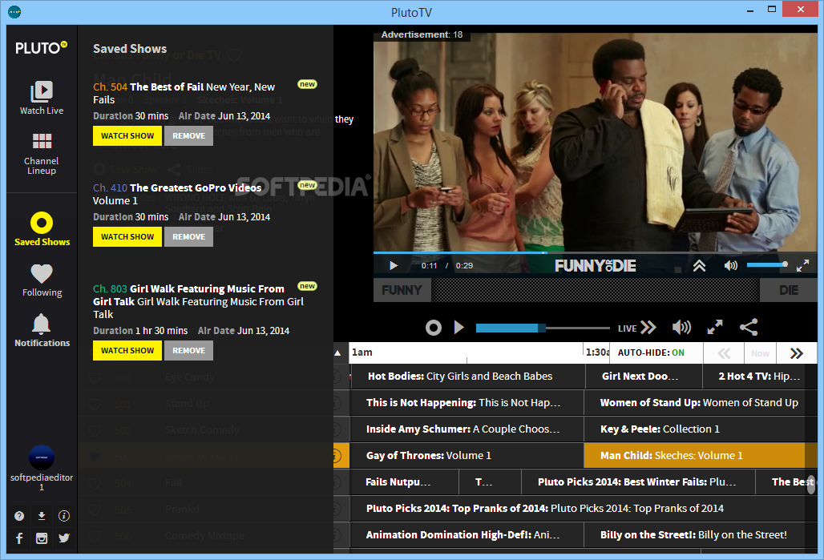Click the 1am timeline marker
824x560 pixels.
tap(362, 352)
